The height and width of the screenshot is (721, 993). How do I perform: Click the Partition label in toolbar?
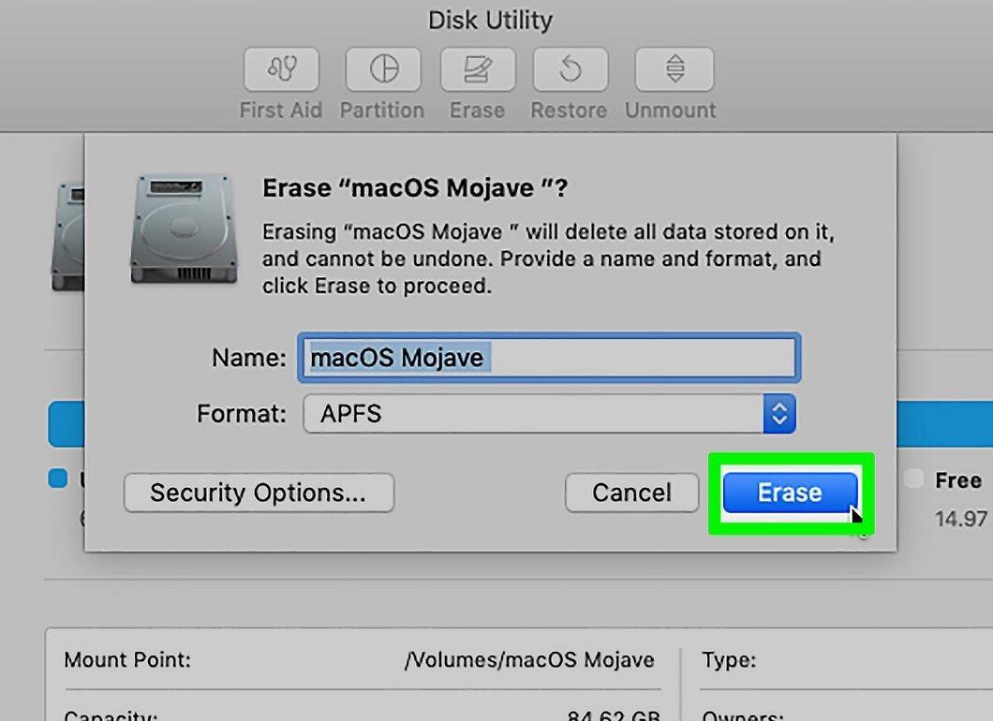coord(382,110)
